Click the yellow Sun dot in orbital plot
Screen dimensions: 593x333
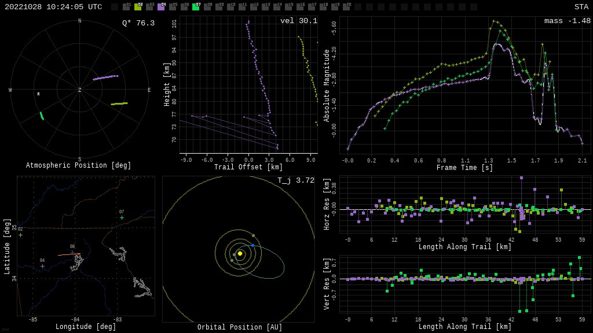pos(240,253)
